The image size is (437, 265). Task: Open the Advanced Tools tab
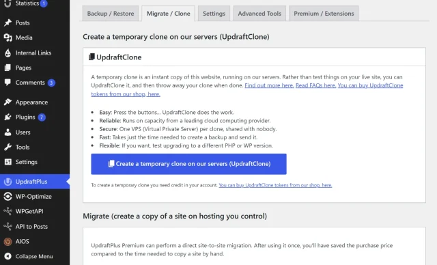(259, 14)
